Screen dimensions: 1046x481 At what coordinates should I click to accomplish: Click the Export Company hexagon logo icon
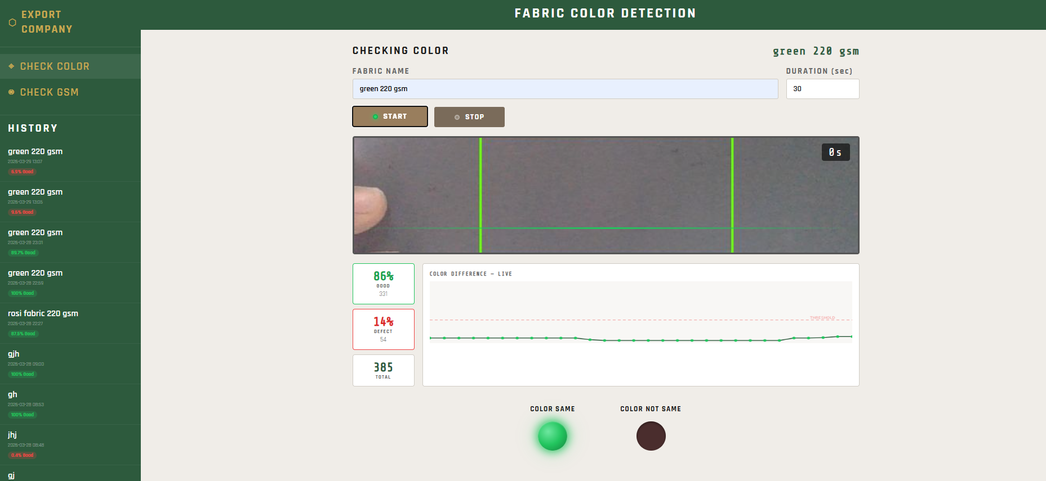(x=12, y=23)
